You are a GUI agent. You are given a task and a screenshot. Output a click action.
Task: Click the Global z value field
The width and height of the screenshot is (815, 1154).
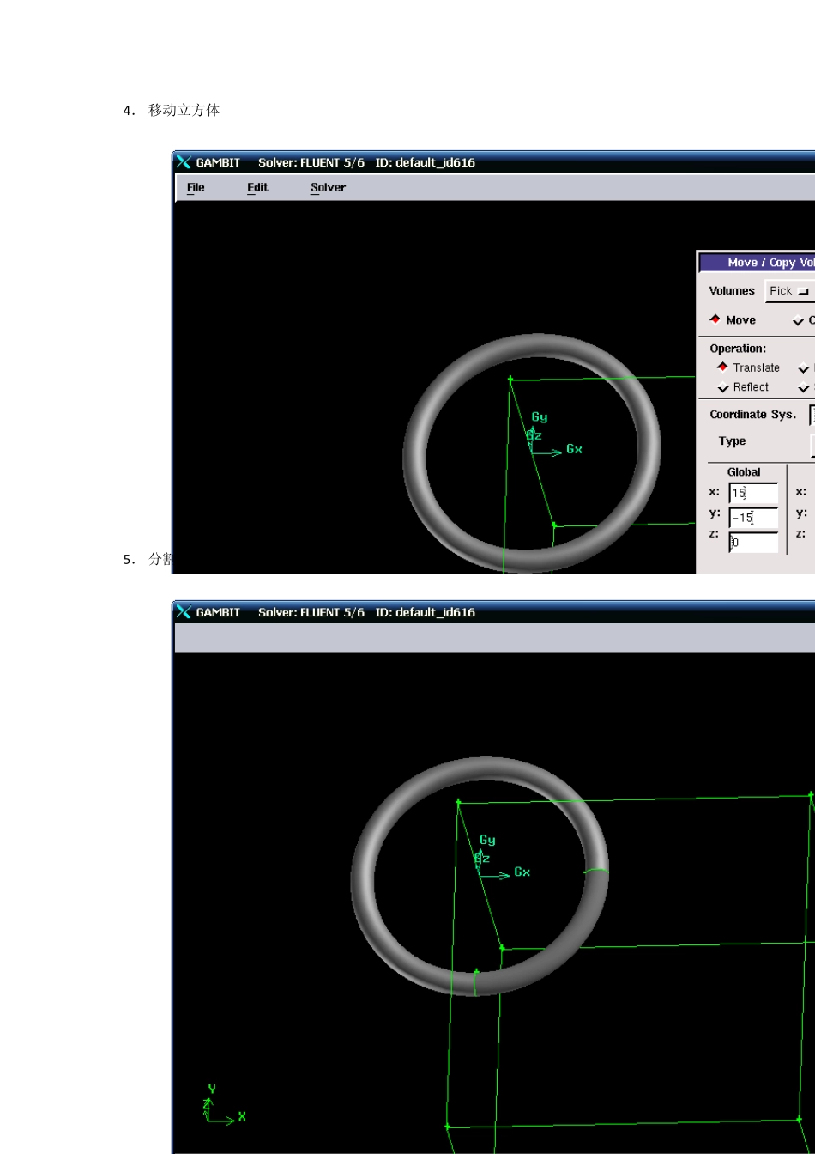point(753,543)
